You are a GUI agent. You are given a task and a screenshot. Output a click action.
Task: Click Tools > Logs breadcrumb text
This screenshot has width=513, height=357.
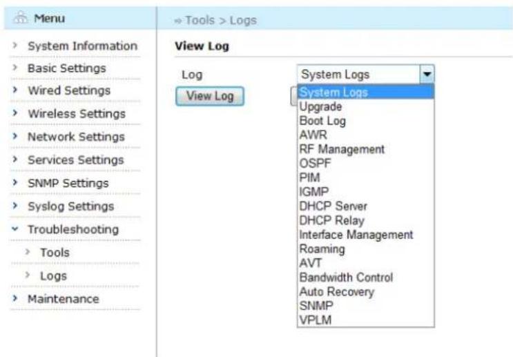tap(221, 20)
